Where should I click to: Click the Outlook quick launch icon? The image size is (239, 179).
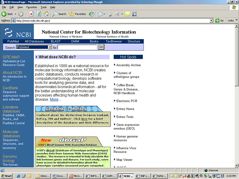coord(29,176)
